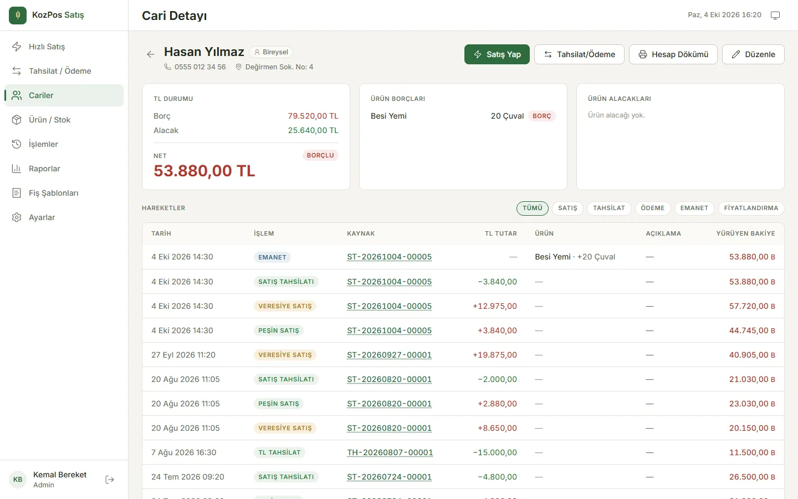Open Fiş Şablonları page

coord(64,193)
